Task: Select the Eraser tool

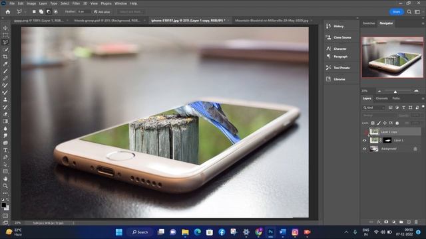Action: [5, 114]
